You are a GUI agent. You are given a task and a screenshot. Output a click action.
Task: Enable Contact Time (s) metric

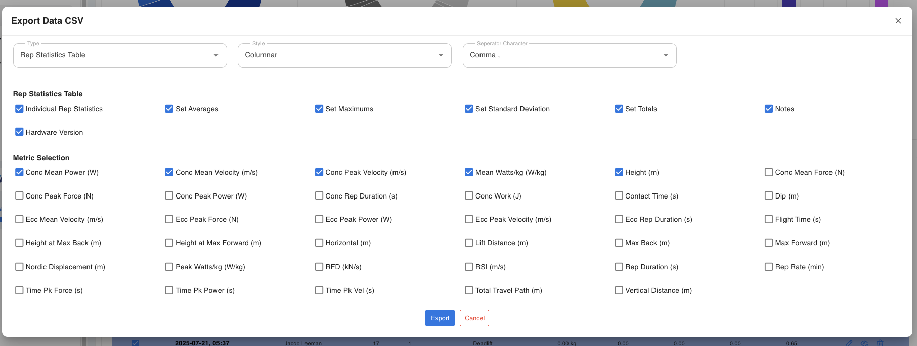(619, 196)
